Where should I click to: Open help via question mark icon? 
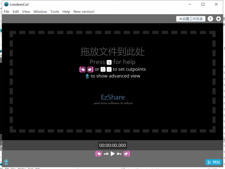tap(210, 19)
